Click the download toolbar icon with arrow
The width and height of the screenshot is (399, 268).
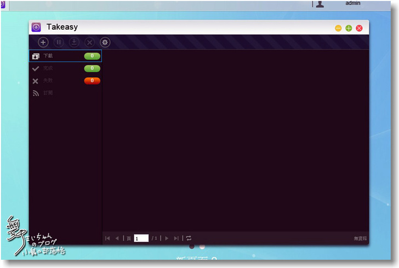pyautogui.click(x=74, y=42)
